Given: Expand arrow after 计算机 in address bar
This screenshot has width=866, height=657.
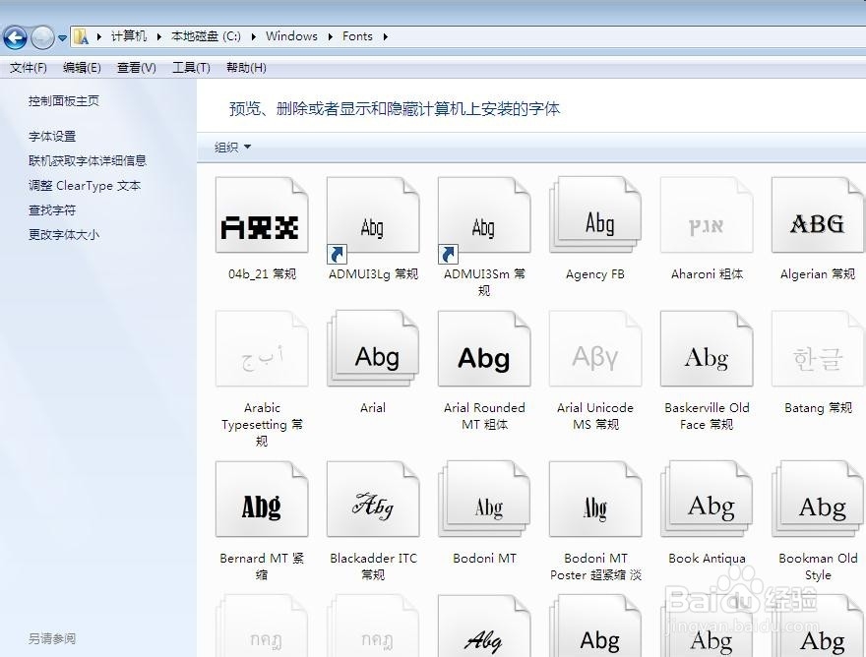Looking at the screenshot, I should pyautogui.click(x=159, y=36).
